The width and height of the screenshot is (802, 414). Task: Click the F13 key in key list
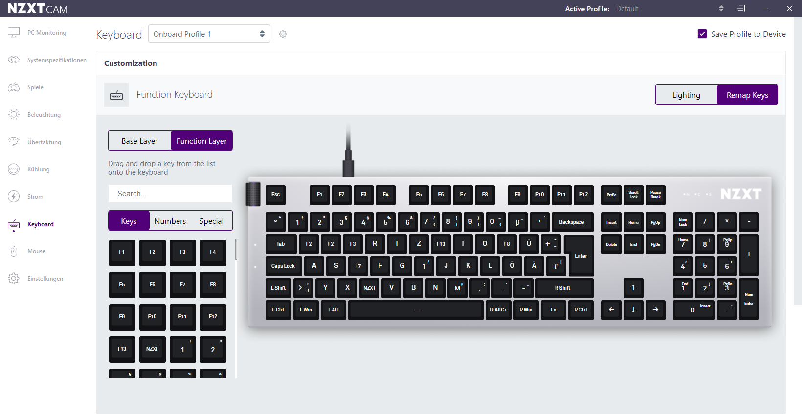(x=122, y=349)
